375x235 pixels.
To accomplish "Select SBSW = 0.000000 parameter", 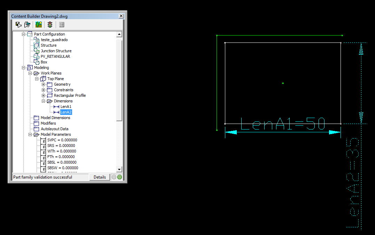I will coord(63,168).
